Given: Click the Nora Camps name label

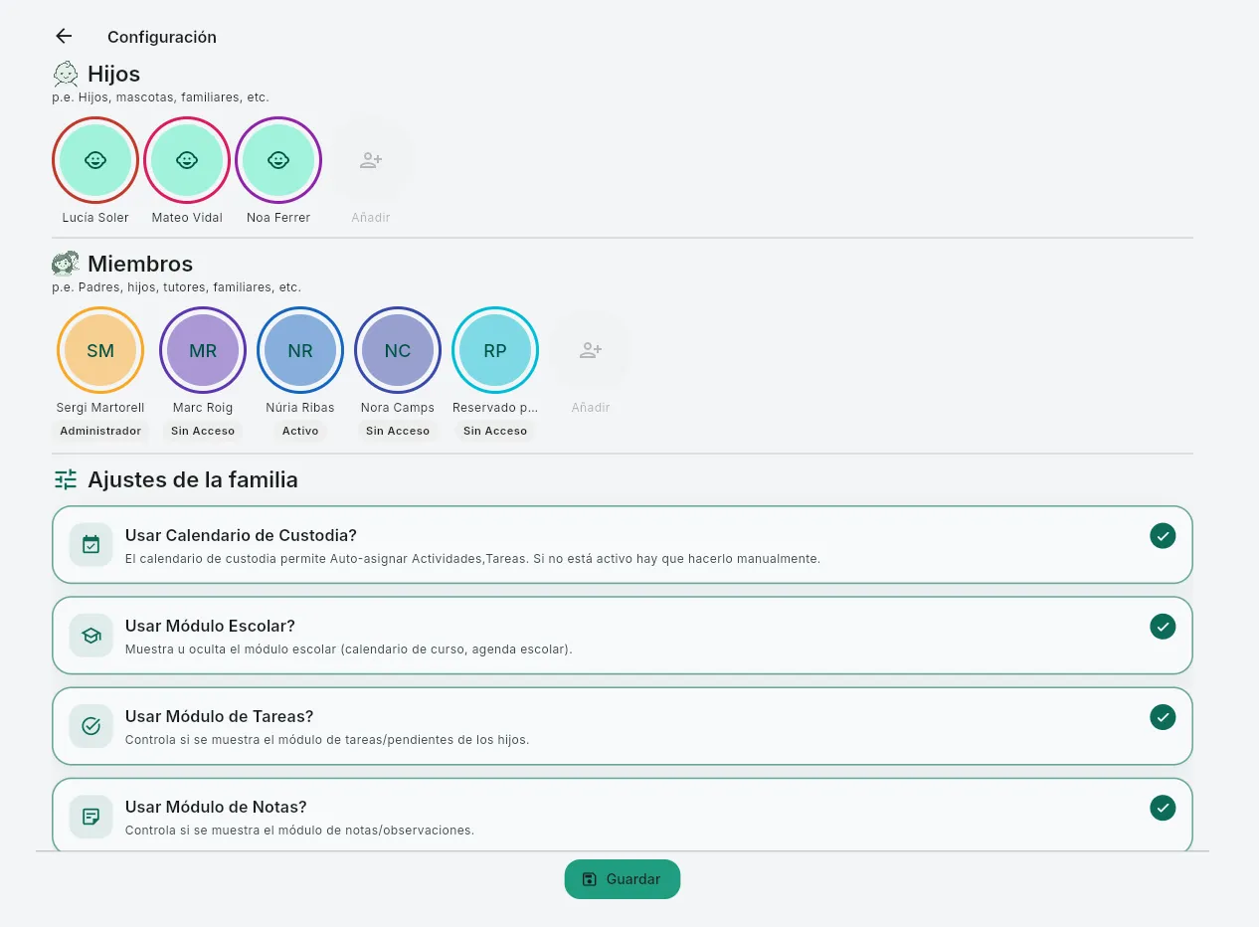Looking at the screenshot, I should coord(398,408).
